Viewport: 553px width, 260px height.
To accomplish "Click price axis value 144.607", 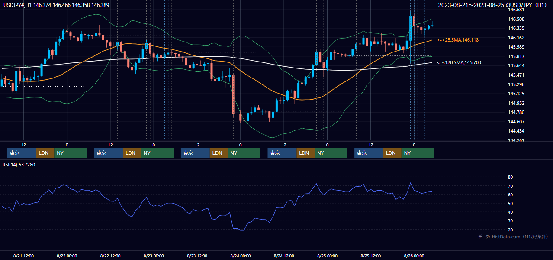I will pos(516,122).
